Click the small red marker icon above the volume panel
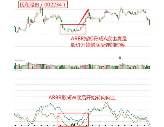 120,58
